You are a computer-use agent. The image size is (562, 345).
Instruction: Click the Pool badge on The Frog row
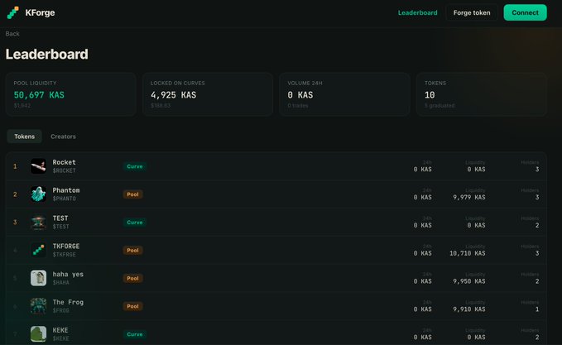pos(132,306)
